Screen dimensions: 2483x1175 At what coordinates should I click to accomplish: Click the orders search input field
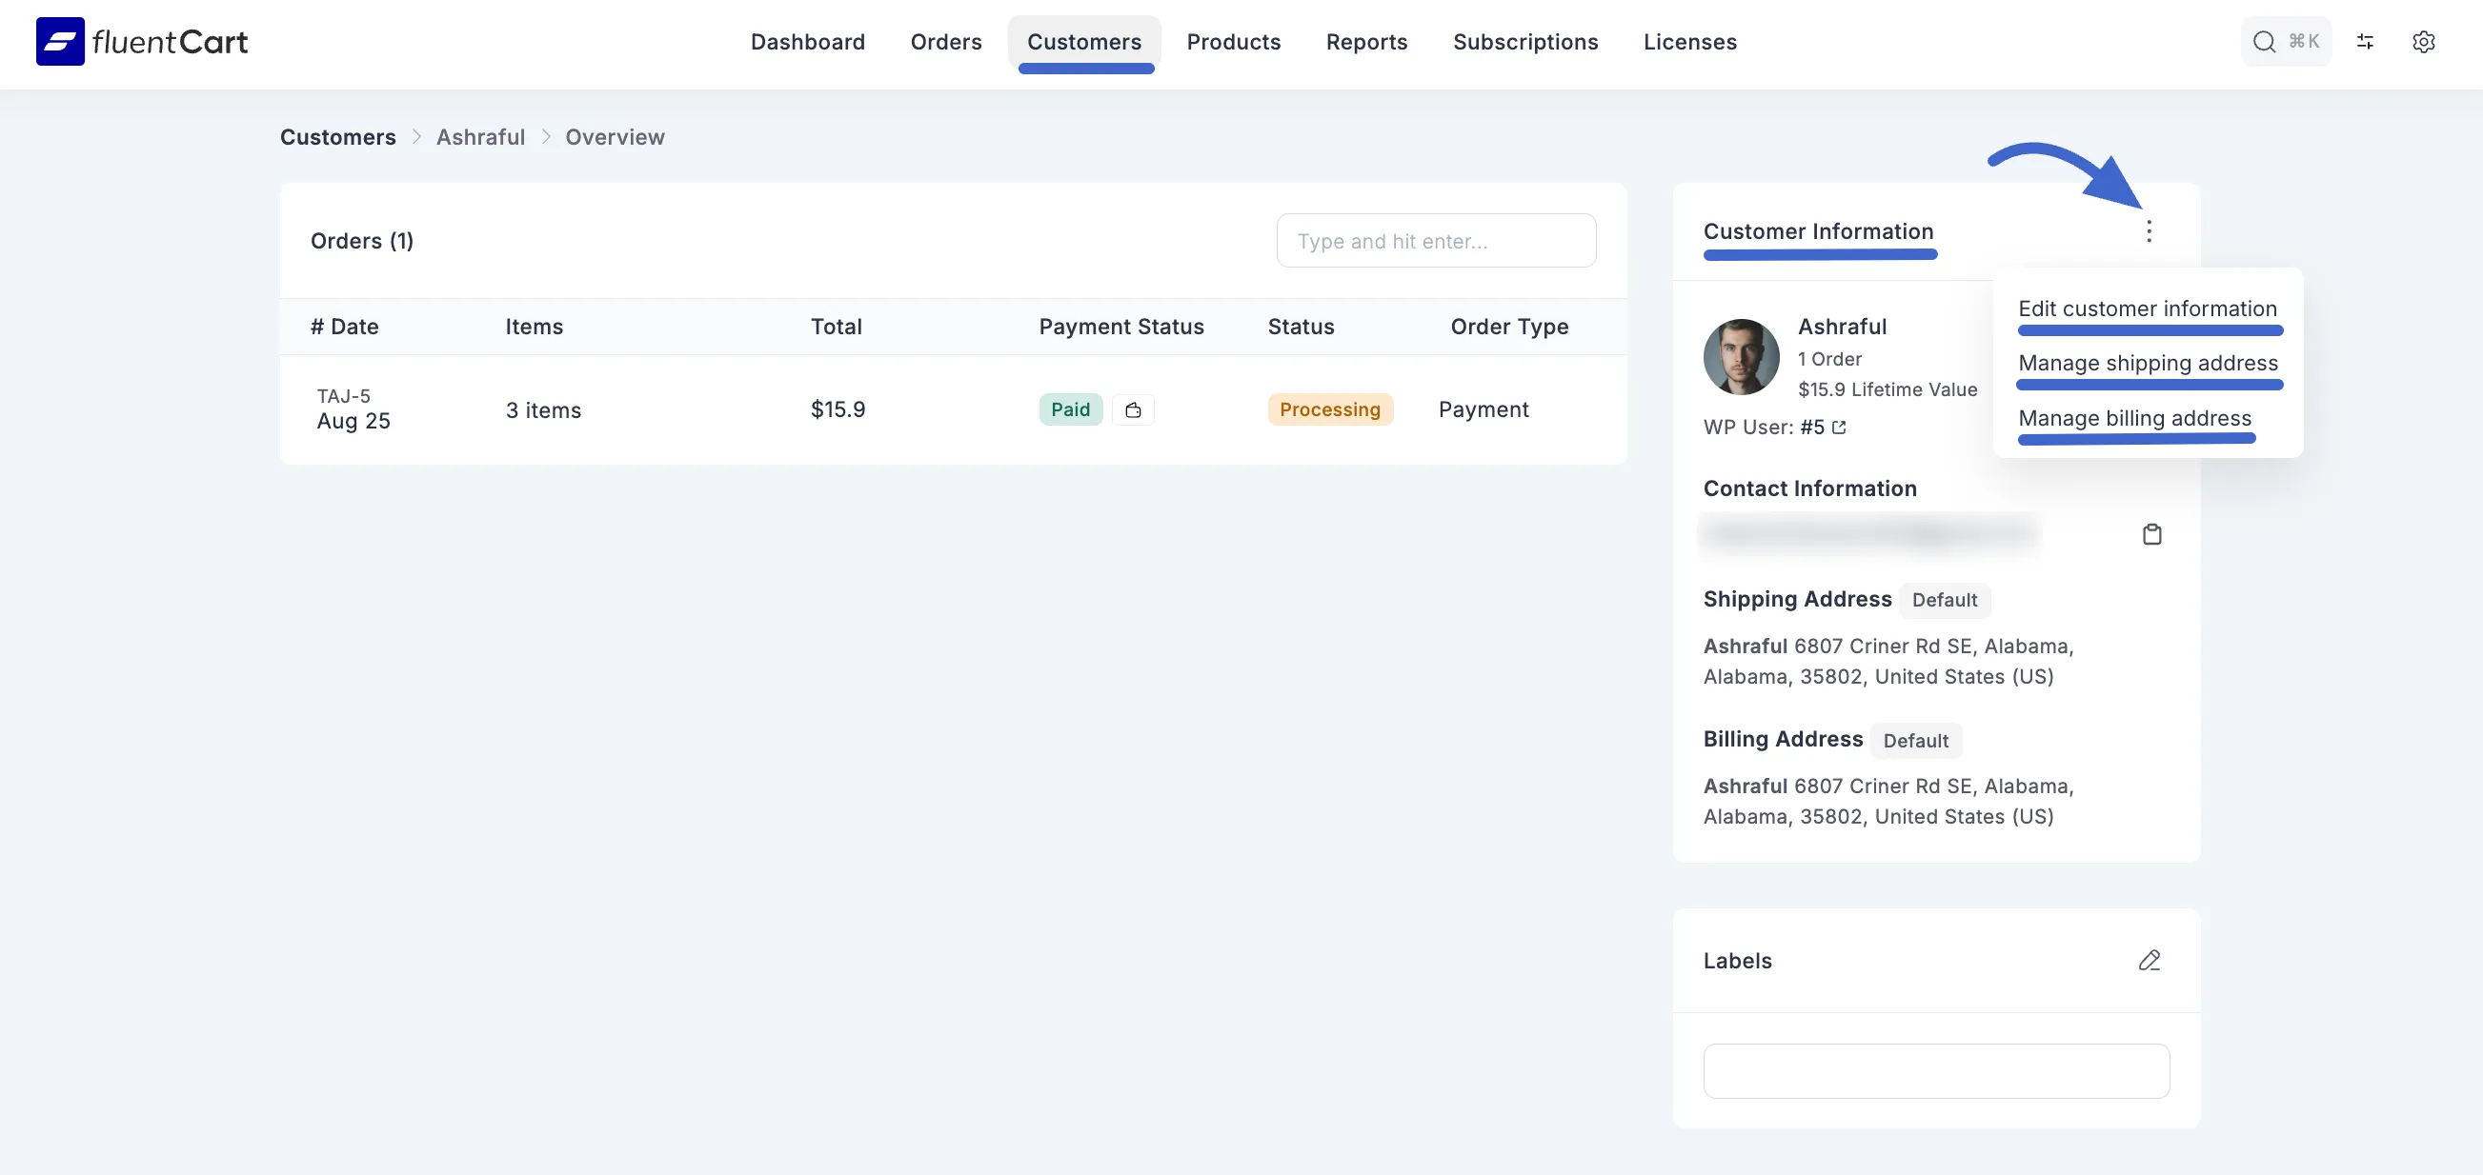tap(1436, 240)
